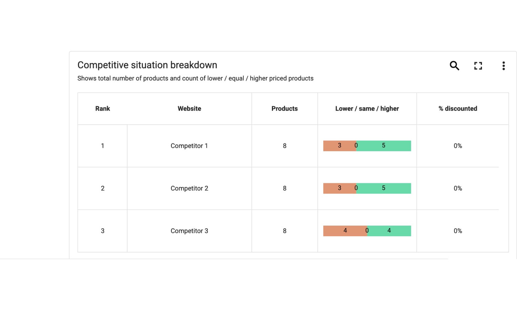Expand the widget to fullscreen
Image resolution: width=517 pixels, height=310 pixels.
coord(478,66)
